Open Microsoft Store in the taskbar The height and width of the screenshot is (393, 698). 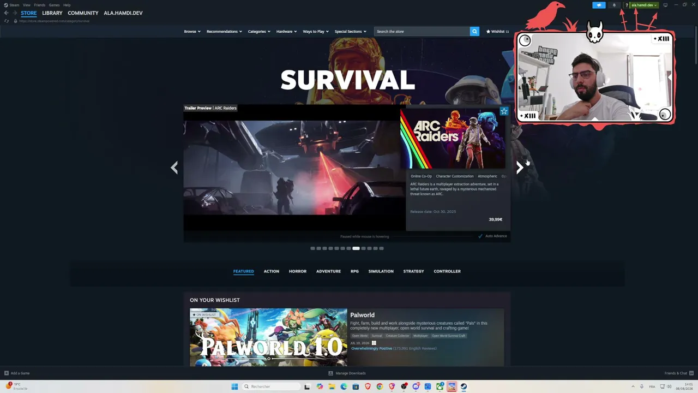356,386
